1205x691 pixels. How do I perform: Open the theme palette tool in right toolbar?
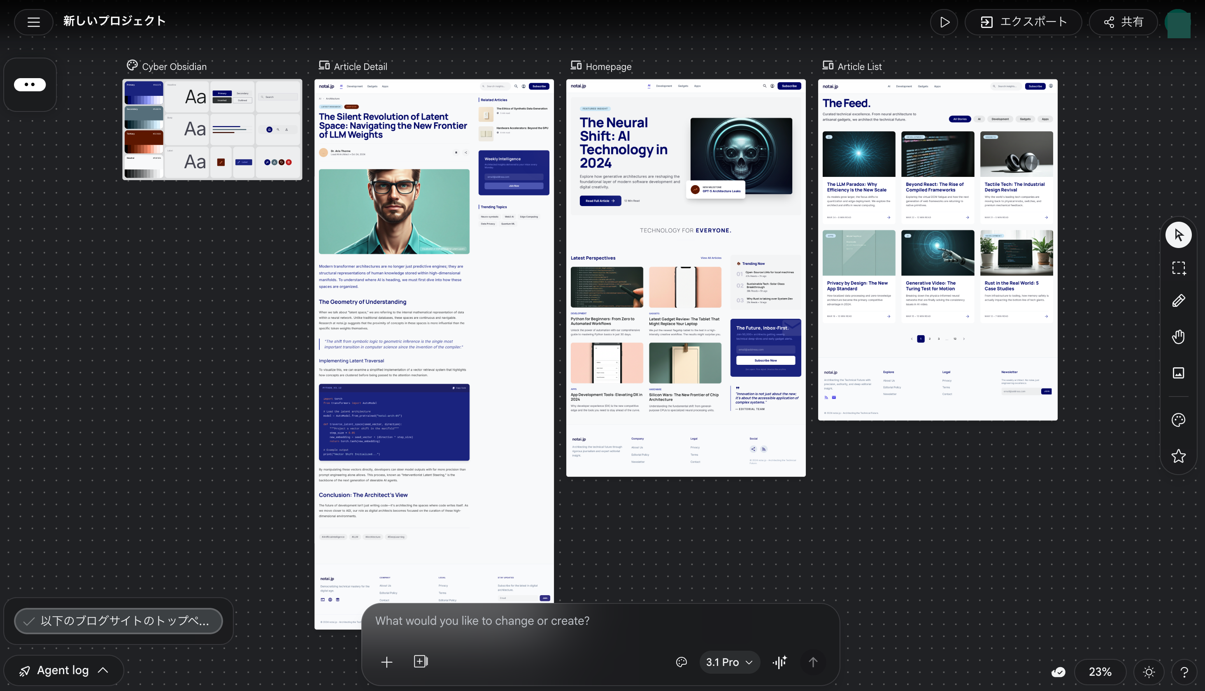(x=1178, y=420)
